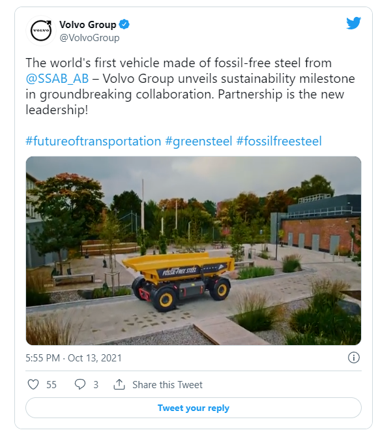Screen dimensions: 391x441
Task: Click the blue verified badge
Action: [x=124, y=25]
